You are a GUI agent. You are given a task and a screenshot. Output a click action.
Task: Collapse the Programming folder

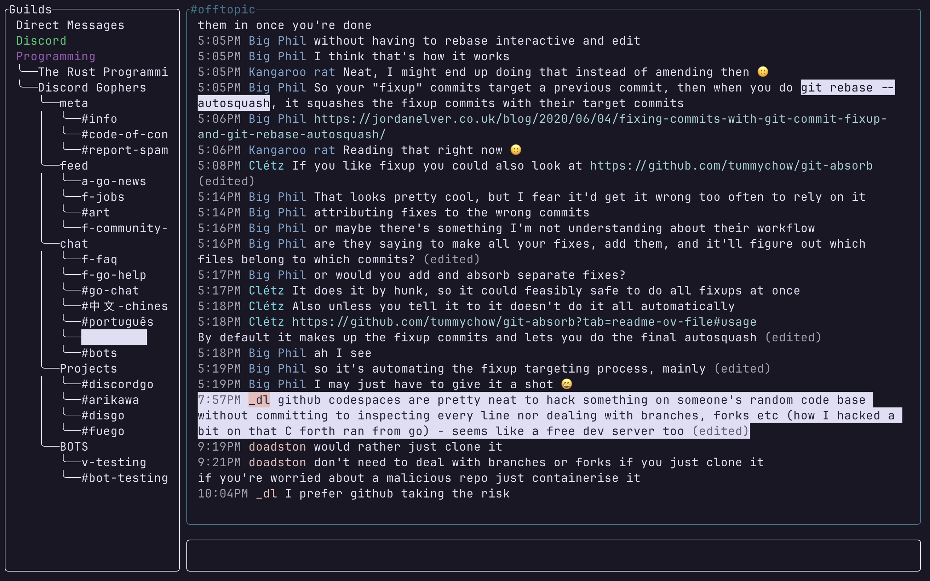[56, 57]
